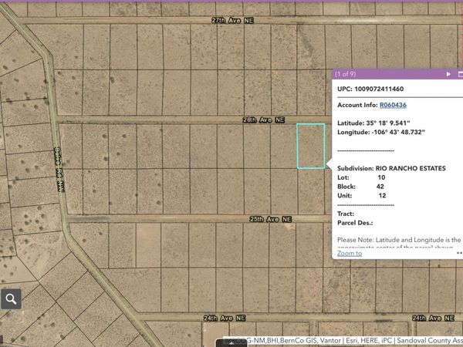Open account link R060436
463x347 pixels.
point(393,105)
